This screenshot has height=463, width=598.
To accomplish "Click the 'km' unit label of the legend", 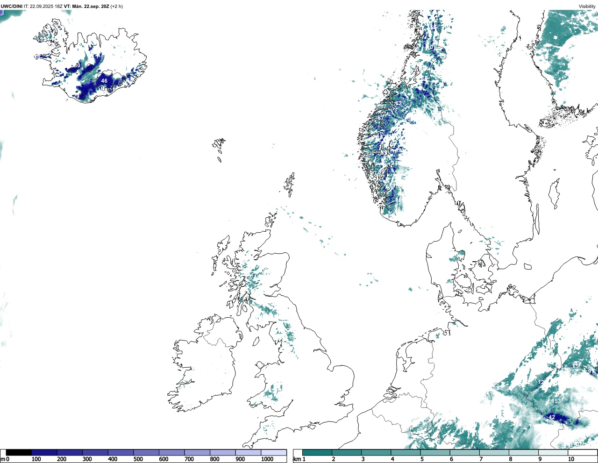I will tap(297, 459).
